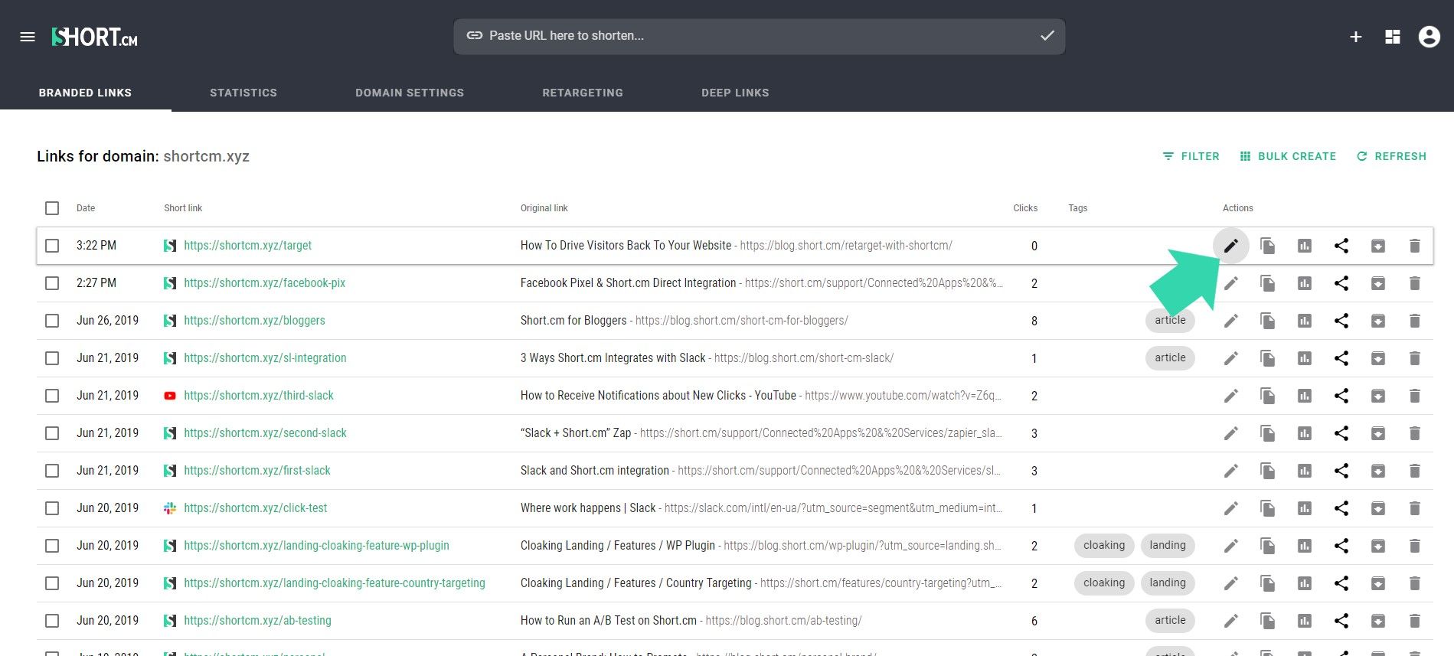Click the Bulk Create button
The image size is (1454, 656).
pos(1288,156)
